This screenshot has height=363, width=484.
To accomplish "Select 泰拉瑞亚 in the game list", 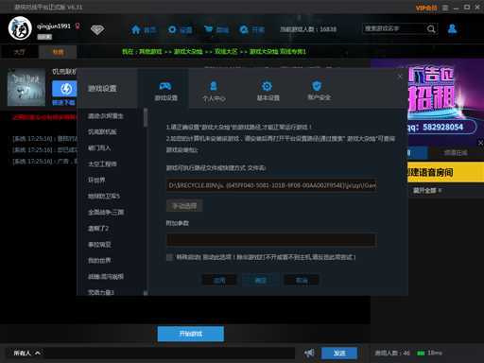I will (x=99, y=244).
